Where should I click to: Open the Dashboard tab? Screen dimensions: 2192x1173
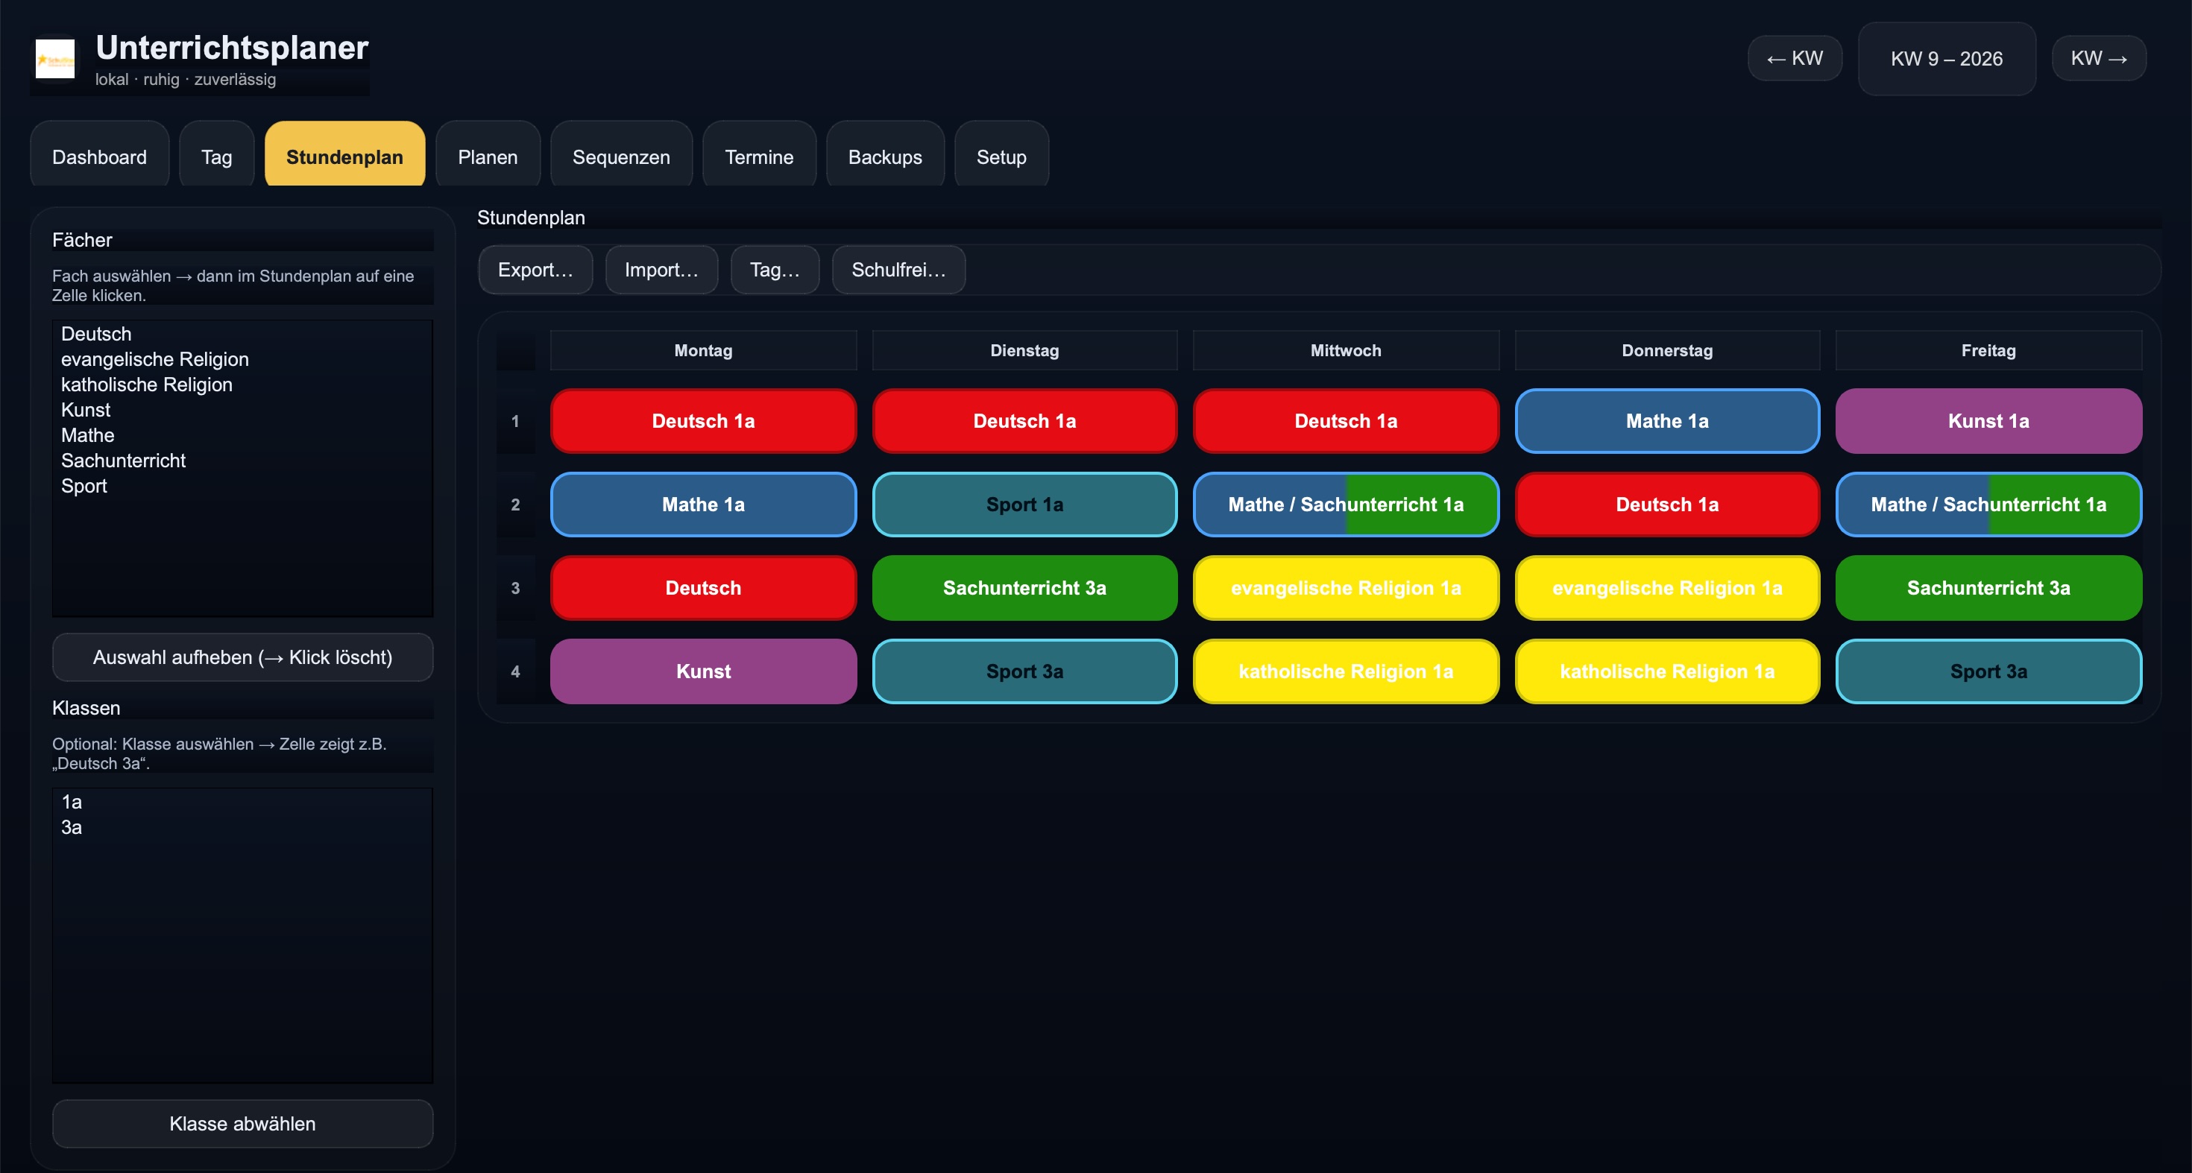98,157
